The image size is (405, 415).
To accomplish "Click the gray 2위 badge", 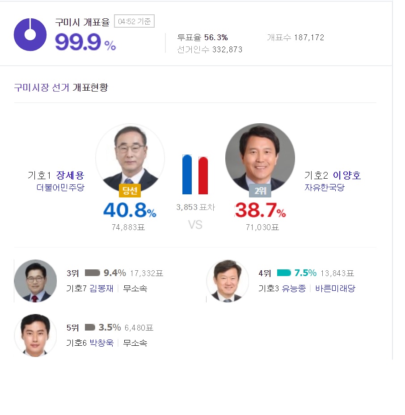I will [260, 191].
